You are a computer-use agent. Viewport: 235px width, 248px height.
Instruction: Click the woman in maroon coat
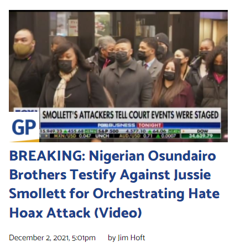click(173, 85)
